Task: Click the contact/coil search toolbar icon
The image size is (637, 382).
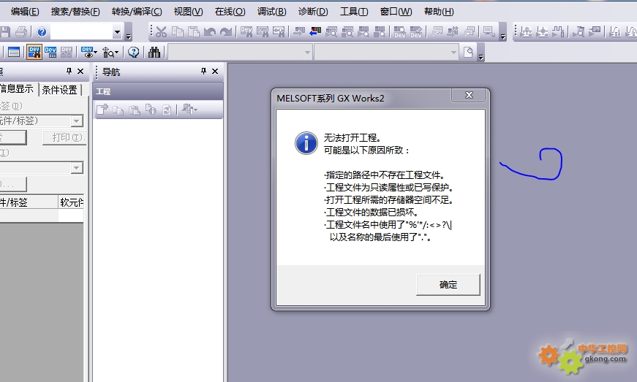Action: [279, 31]
